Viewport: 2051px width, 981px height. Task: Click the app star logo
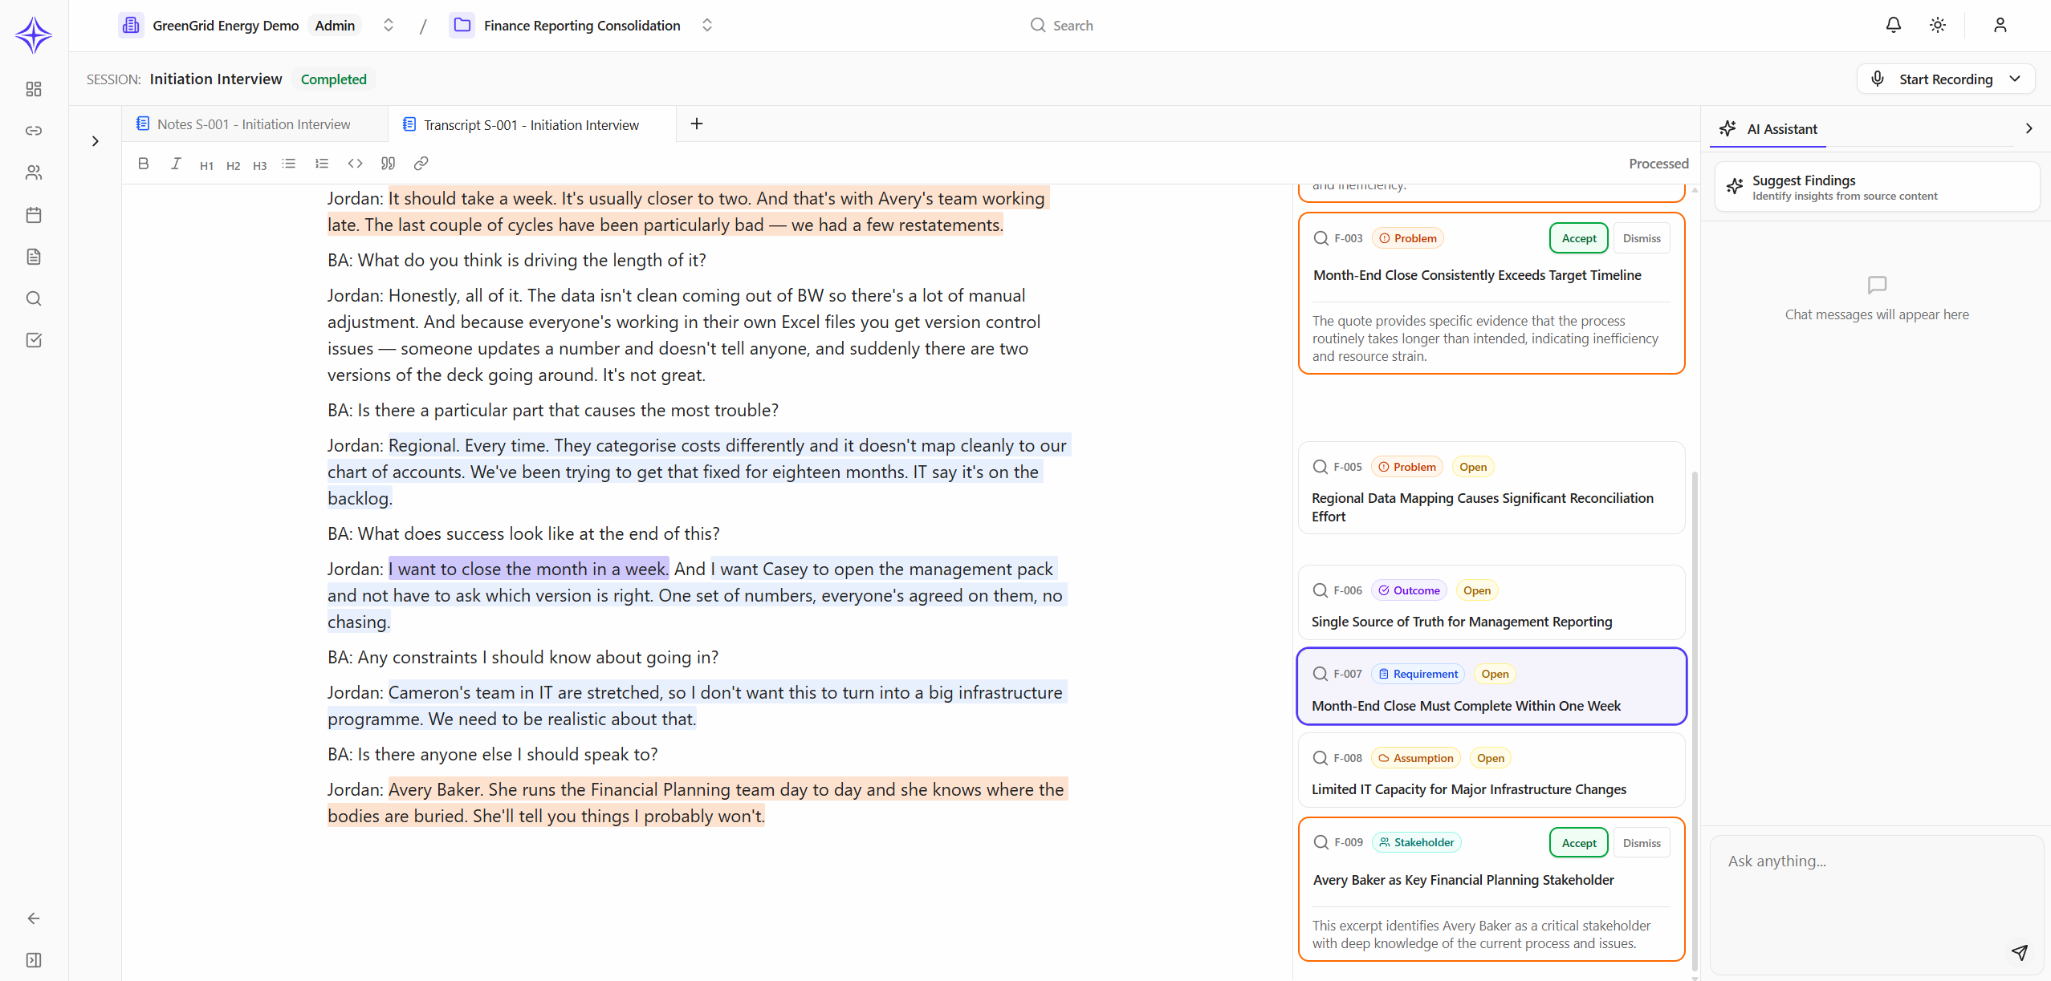[x=34, y=34]
